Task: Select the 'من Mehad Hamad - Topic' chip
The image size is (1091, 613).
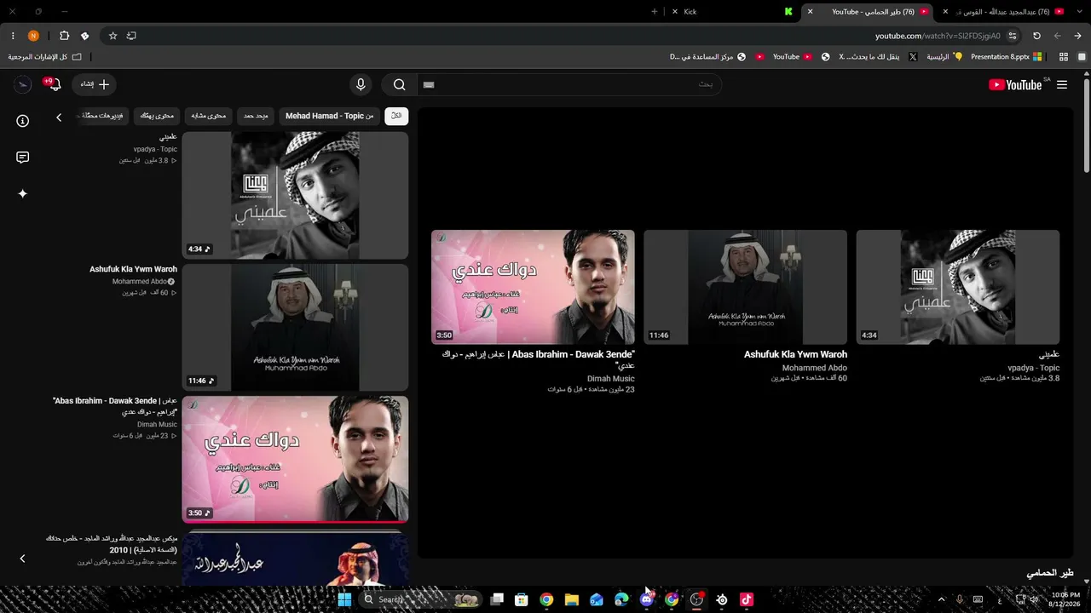Action: pyautogui.click(x=329, y=116)
